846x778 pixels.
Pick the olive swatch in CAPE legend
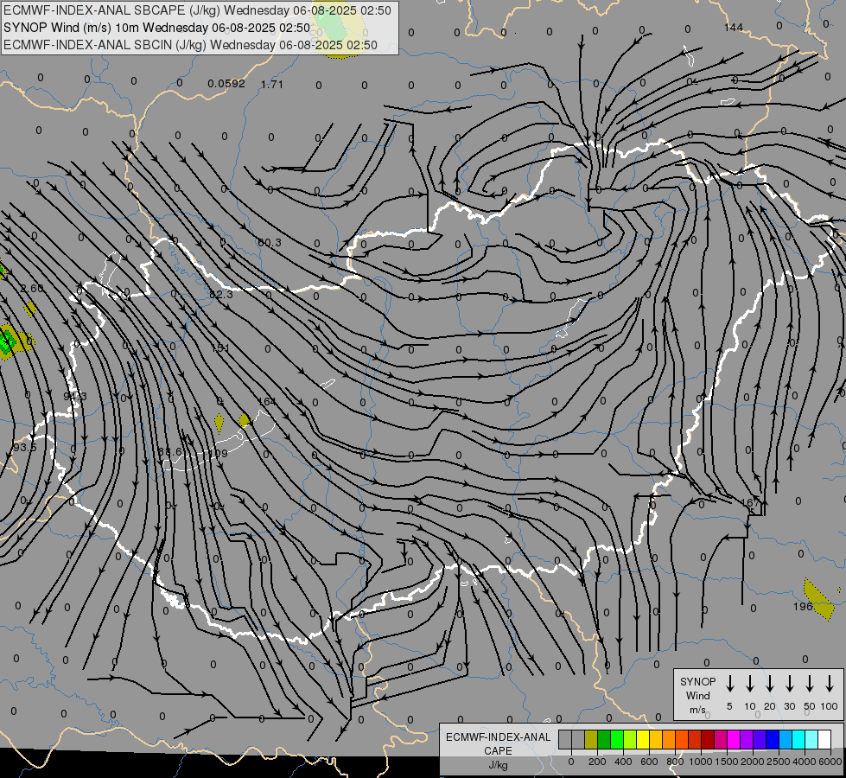591,739
